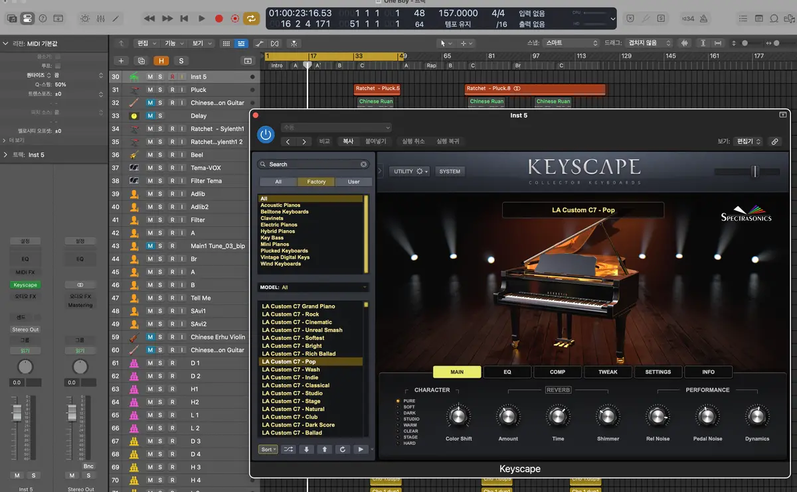The width and height of the screenshot is (797, 492).
Task: Toggle the global S solo button
Action: 181,60
